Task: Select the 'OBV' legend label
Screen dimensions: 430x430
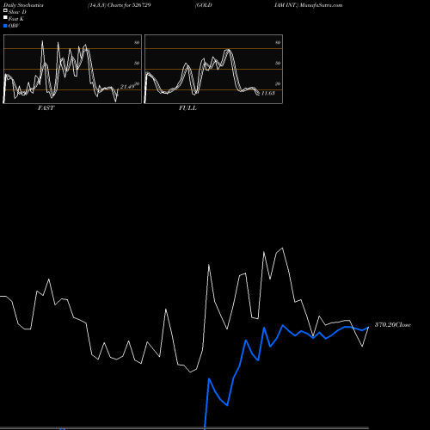Action: [x=14, y=26]
